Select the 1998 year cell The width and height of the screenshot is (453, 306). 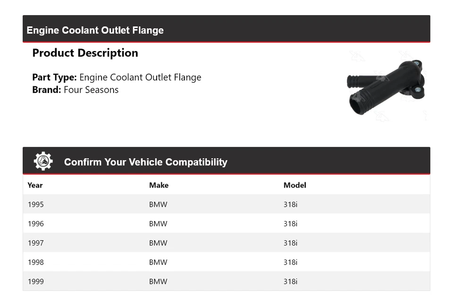pyautogui.click(x=36, y=262)
